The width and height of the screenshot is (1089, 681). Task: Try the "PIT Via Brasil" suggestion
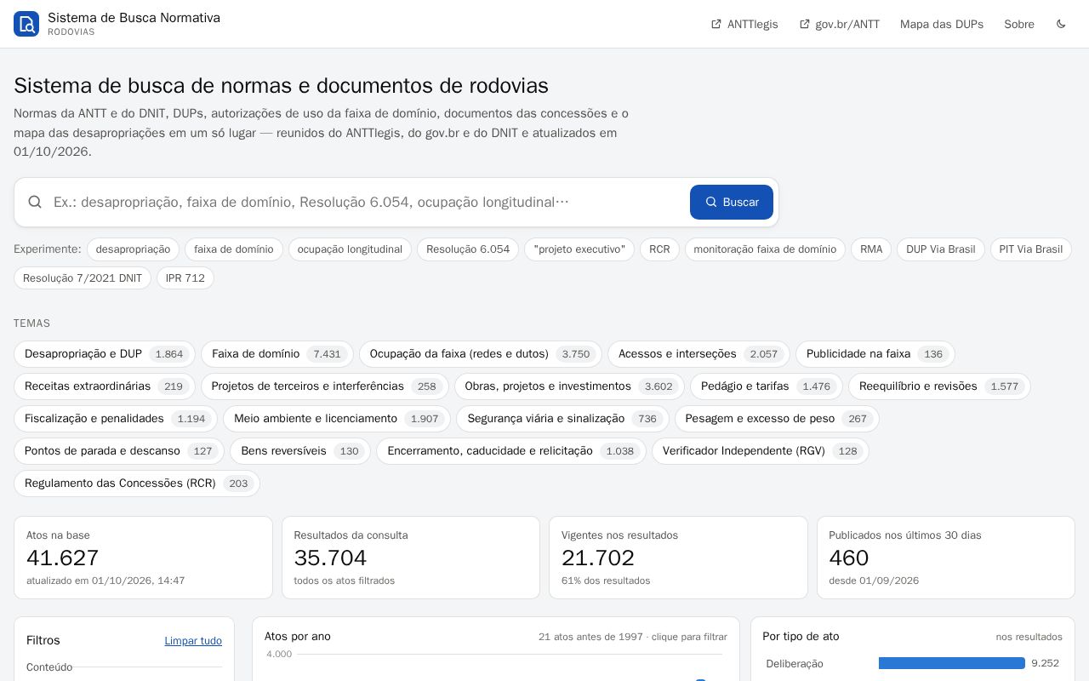point(1031,249)
